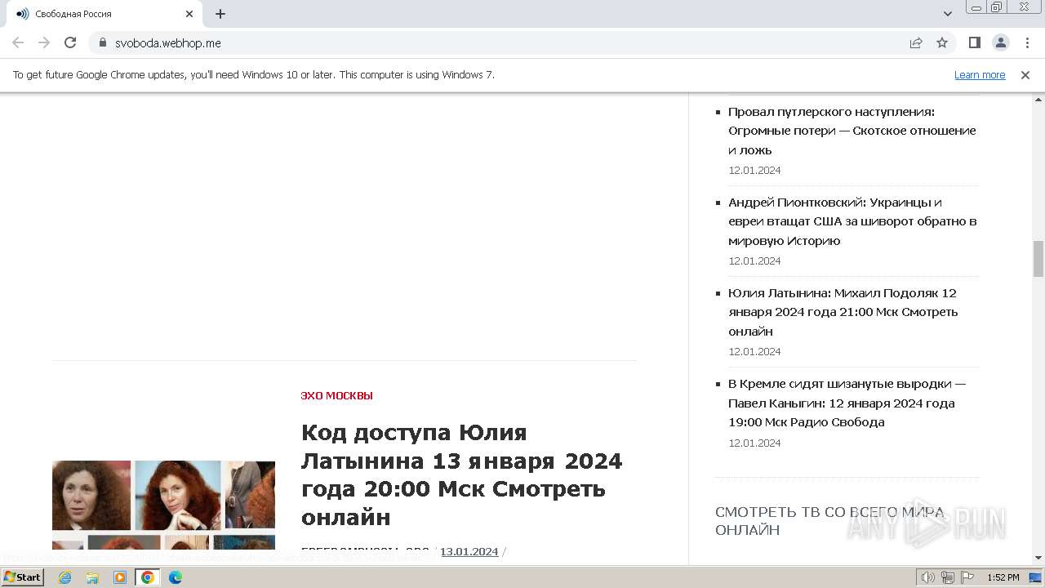1045x588 pixels.
Task: Open the Chrome side panel
Action: tap(975, 42)
